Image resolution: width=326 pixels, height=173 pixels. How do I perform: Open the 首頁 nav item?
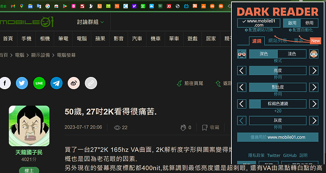coord(8,38)
